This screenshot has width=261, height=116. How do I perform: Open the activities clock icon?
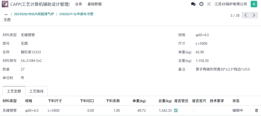point(201,4)
